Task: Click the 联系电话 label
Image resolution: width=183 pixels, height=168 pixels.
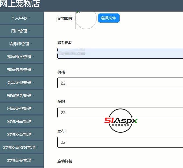Action: [65, 43]
